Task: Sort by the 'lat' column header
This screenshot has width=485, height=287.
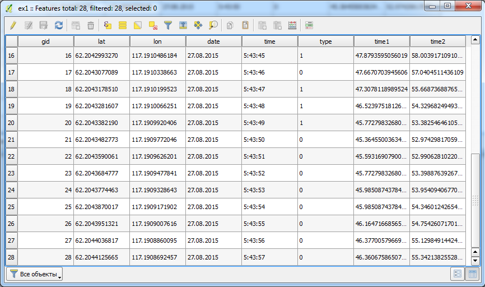Action: point(101,41)
